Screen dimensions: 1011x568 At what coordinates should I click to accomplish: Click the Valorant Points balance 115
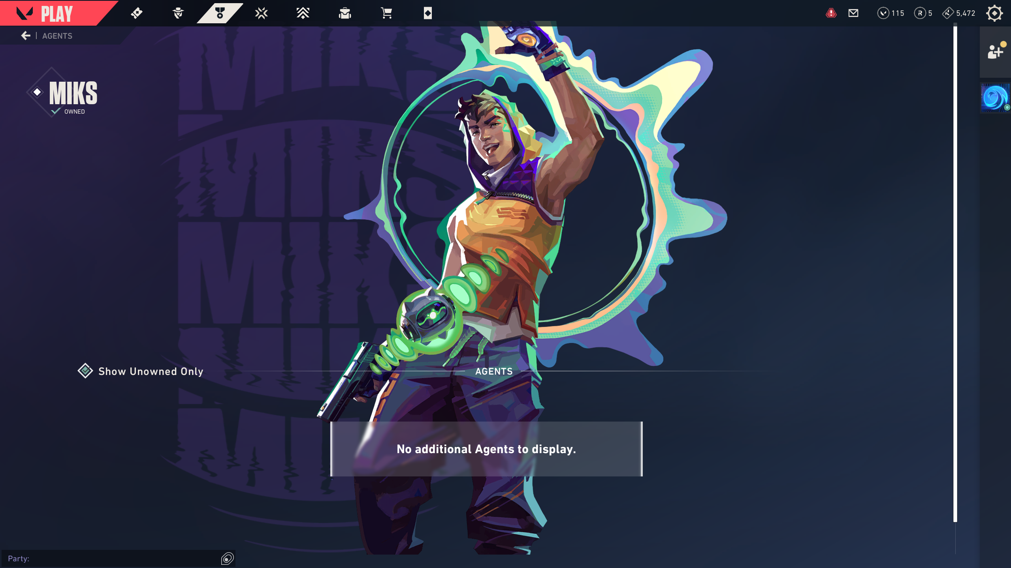tap(891, 13)
